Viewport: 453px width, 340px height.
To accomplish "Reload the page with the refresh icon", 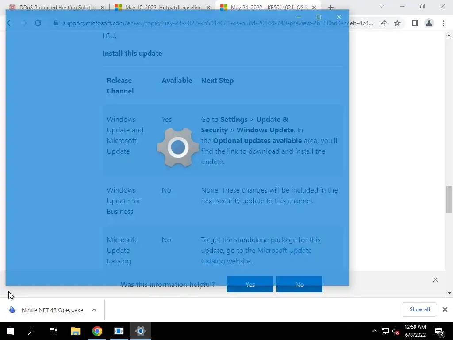I will tap(38, 23).
